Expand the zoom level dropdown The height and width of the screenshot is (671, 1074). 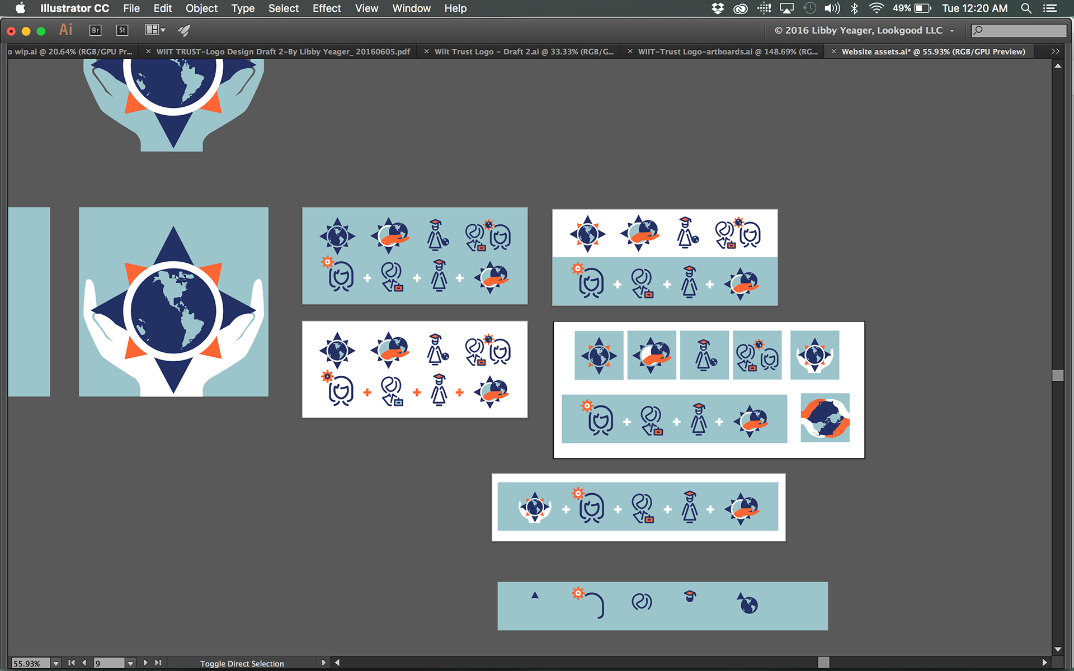pos(56,663)
